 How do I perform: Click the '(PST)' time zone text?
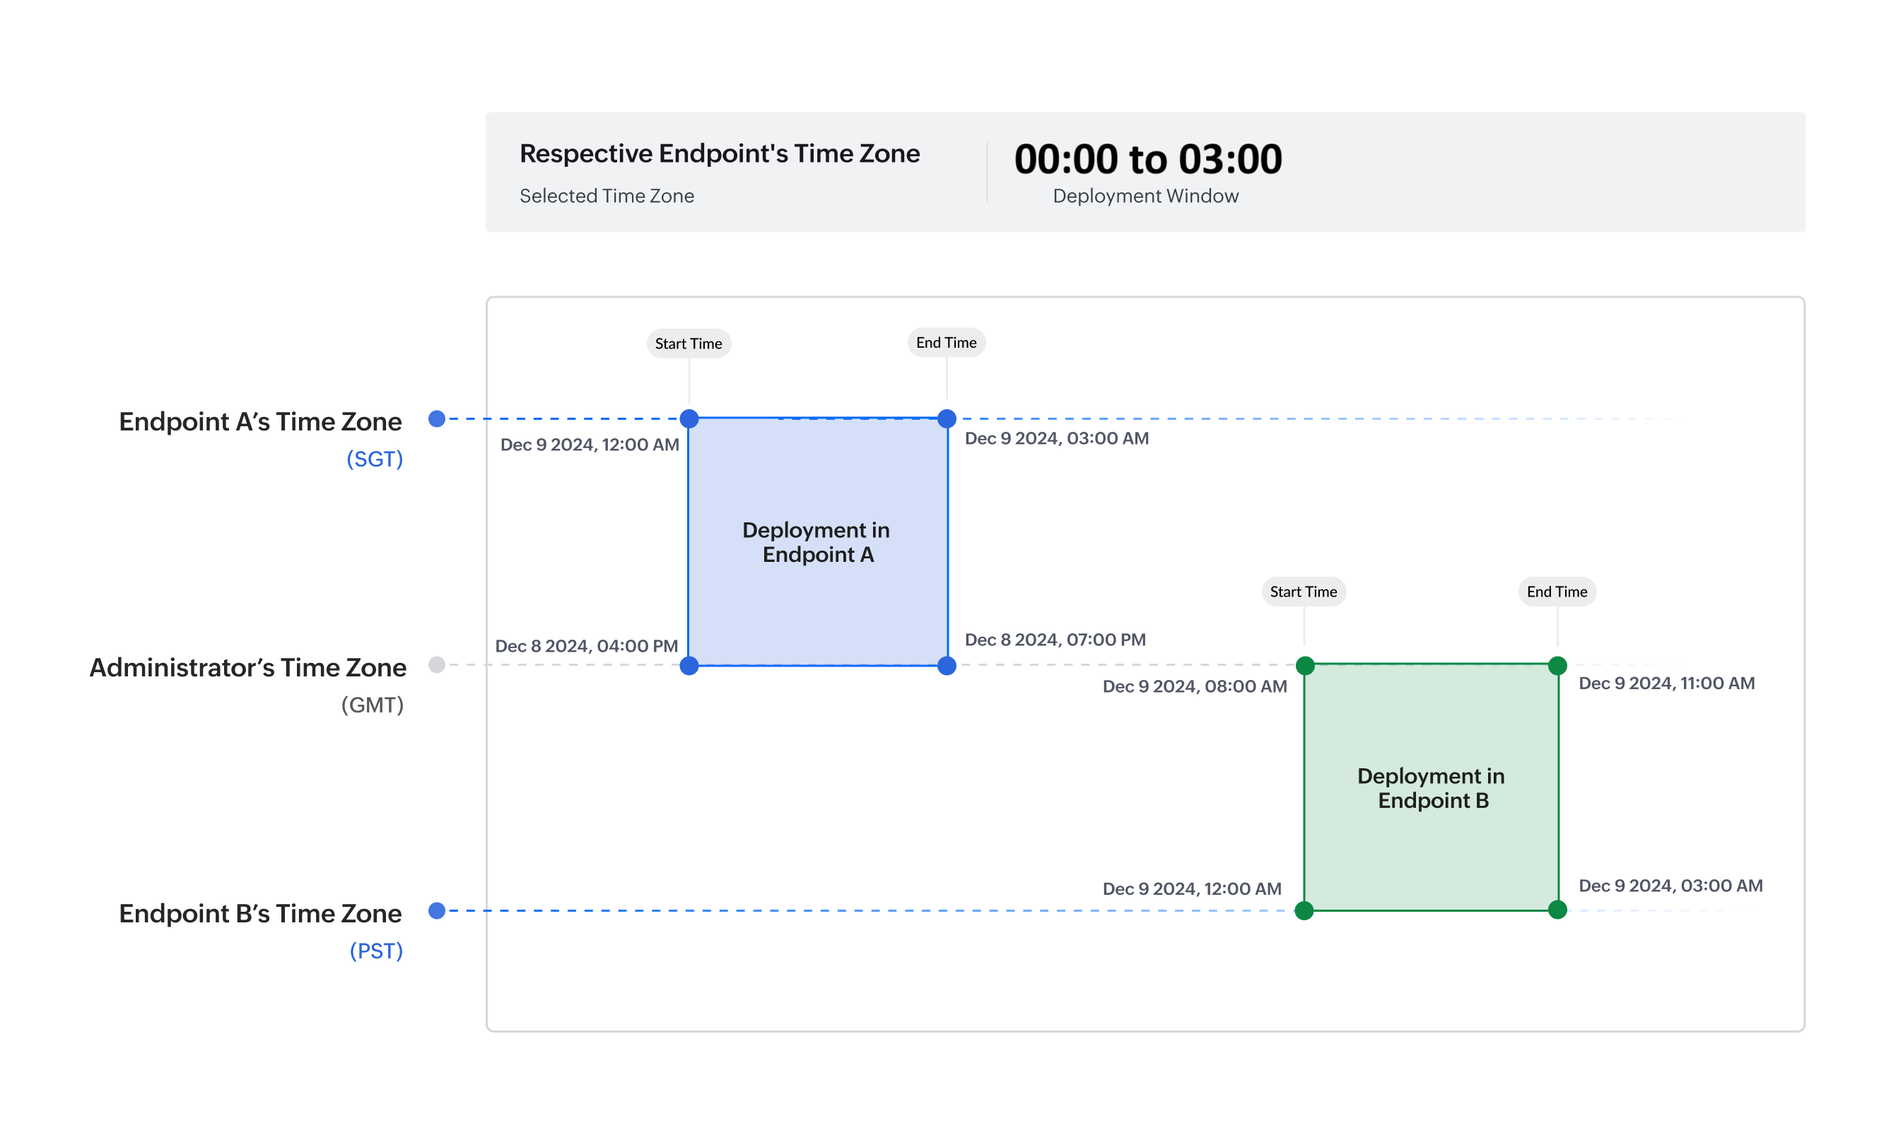pos(376,951)
